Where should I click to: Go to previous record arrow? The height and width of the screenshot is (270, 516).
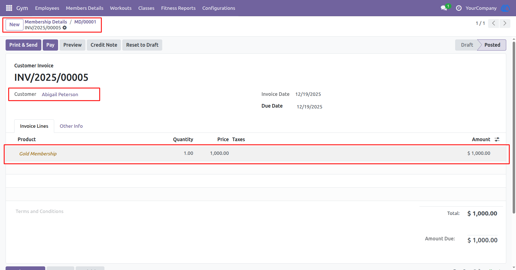[494, 23]
